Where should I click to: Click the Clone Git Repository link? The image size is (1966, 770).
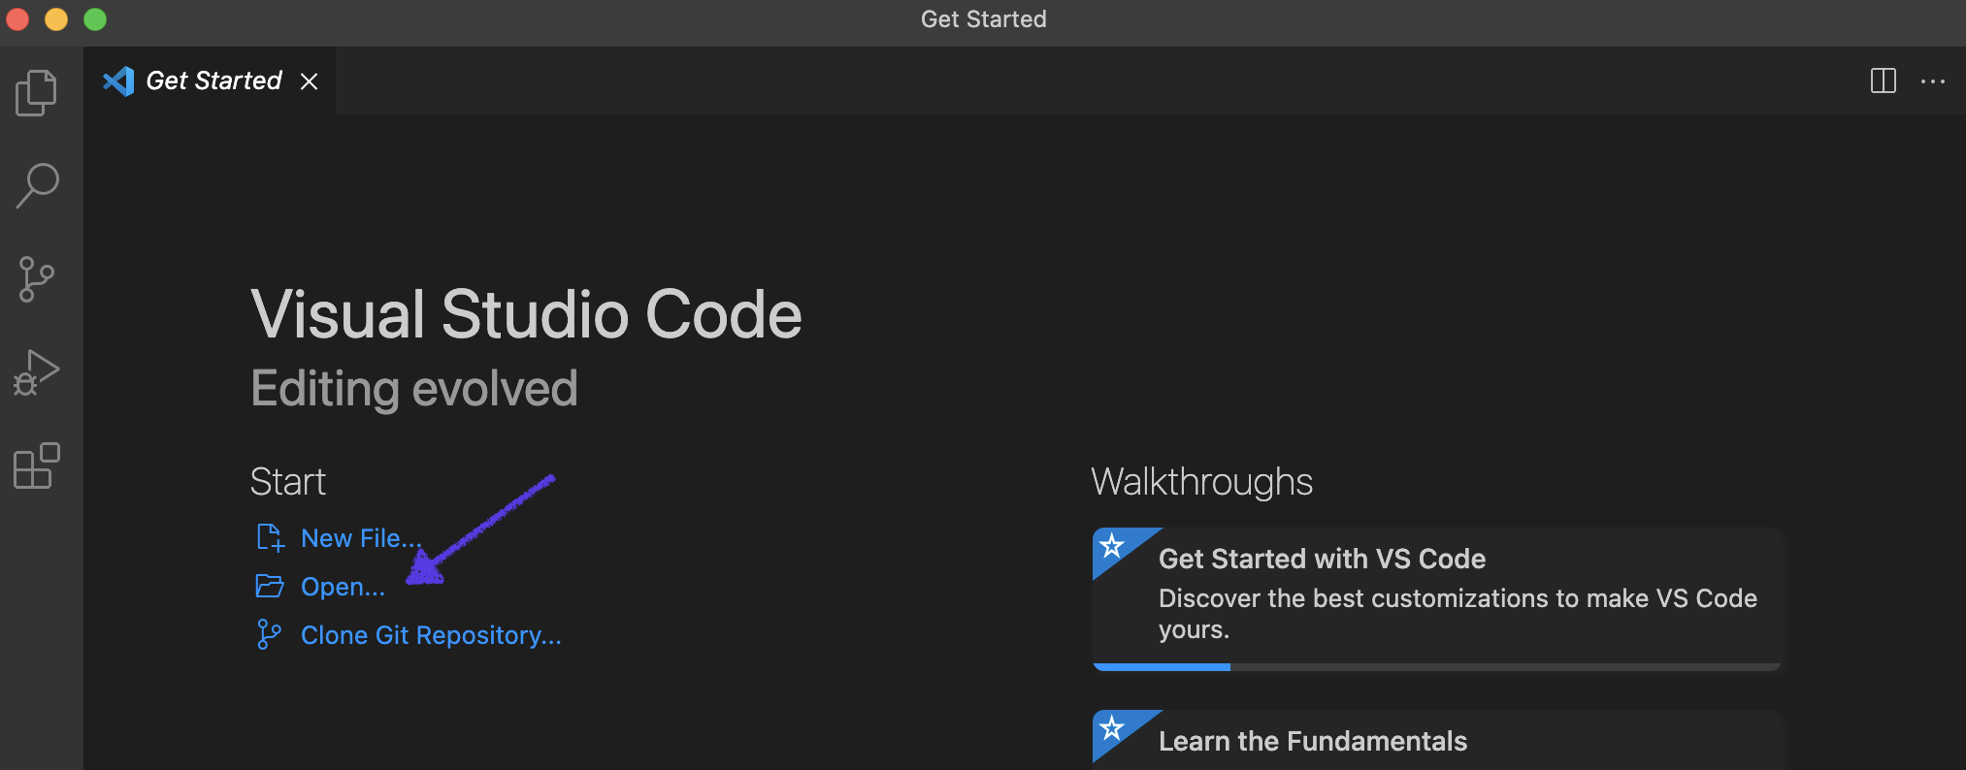point(431,635)
